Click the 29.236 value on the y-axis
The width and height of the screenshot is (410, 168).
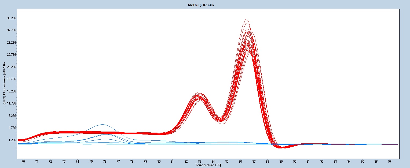pos(12,43)
